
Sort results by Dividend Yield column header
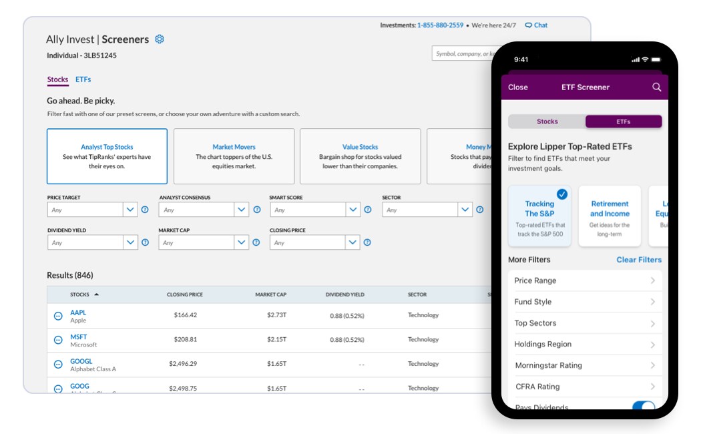(344, 294)
